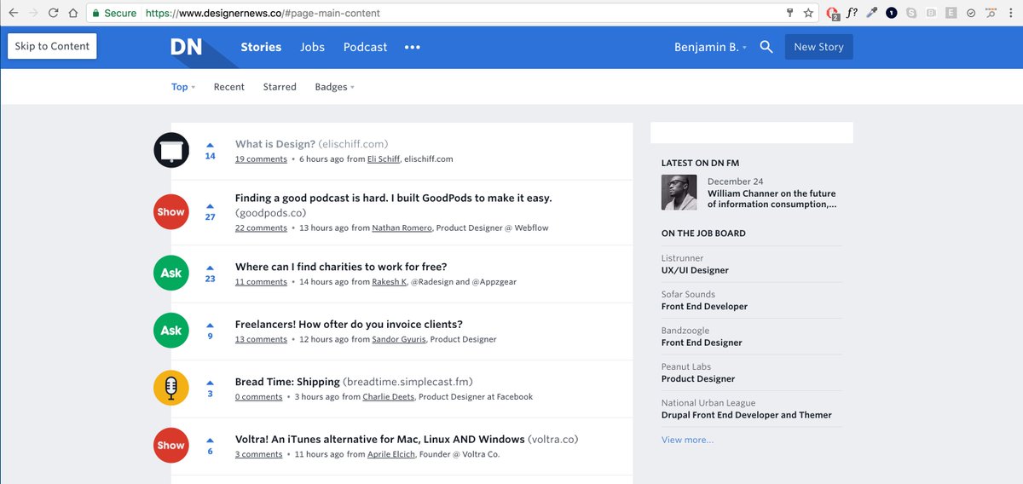This screenshot has height=484, width=1023.
Task: Open the 22 comments link
Action: pos(261,228)
